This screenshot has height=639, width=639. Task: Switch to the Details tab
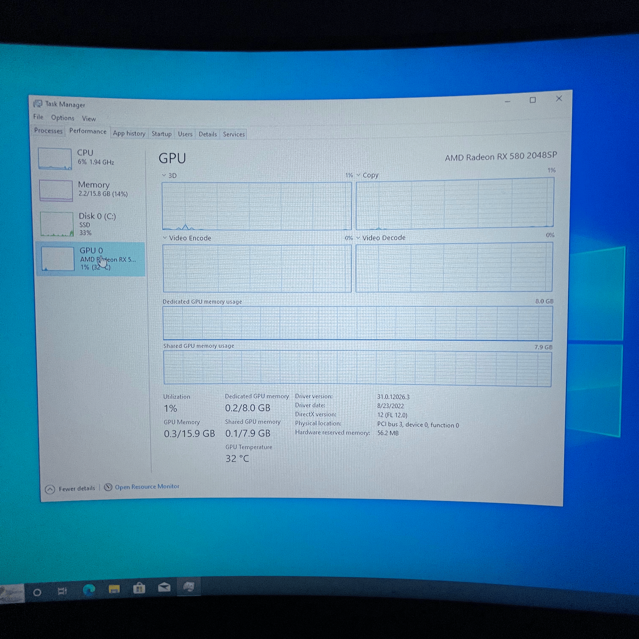[x=207, y=134]
